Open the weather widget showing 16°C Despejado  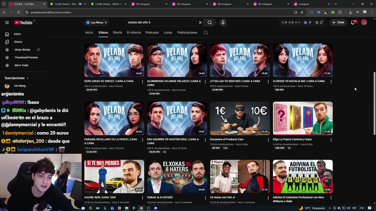point(312,208)
